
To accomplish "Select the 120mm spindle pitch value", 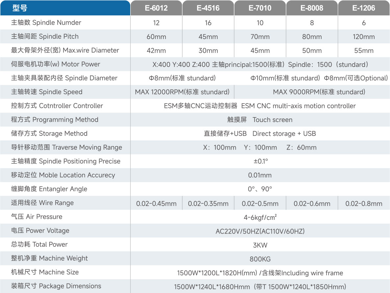I will [364, 37].
